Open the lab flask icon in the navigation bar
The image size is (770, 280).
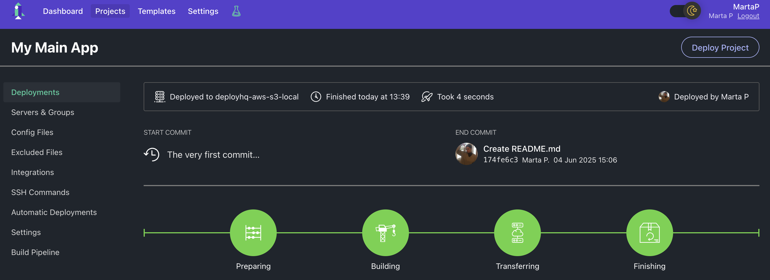point(236,11)
